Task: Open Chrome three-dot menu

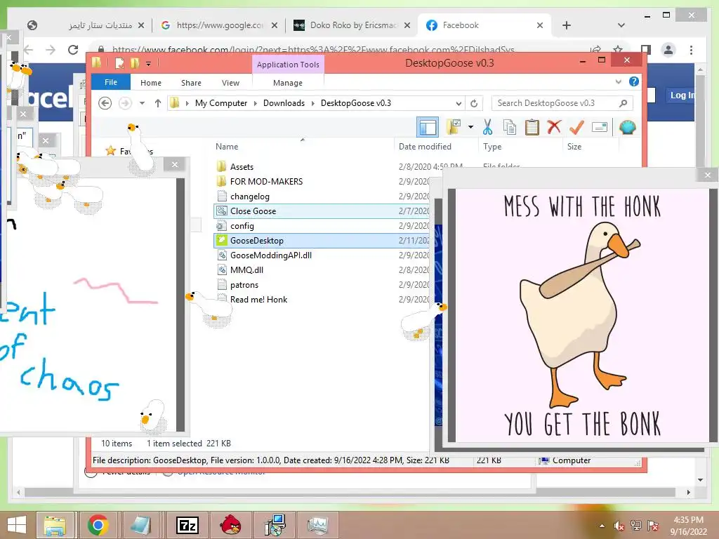Action: [x=691, y=50]
